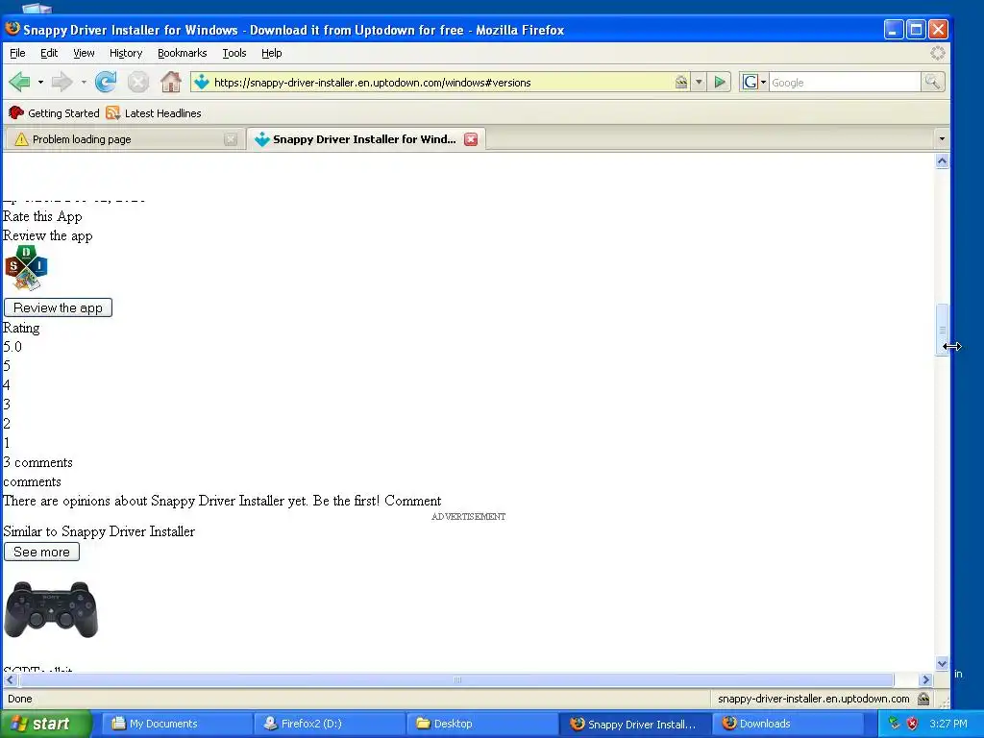Switch to My Documents taskbar window
The height and width of the screenshot is (738, 984).
click(x=177, y=724)
